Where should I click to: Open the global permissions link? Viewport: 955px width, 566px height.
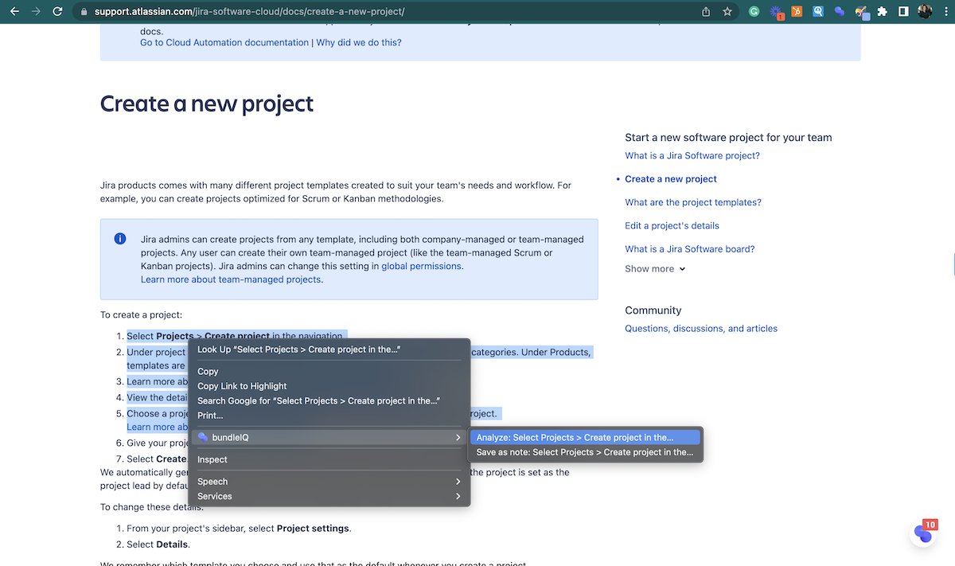click(421, 267)
